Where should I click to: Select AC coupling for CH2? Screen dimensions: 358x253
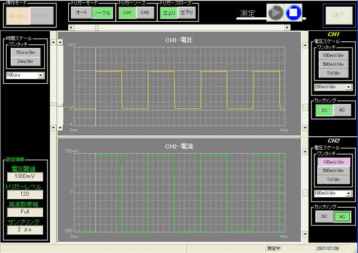(x=342, y=217)
